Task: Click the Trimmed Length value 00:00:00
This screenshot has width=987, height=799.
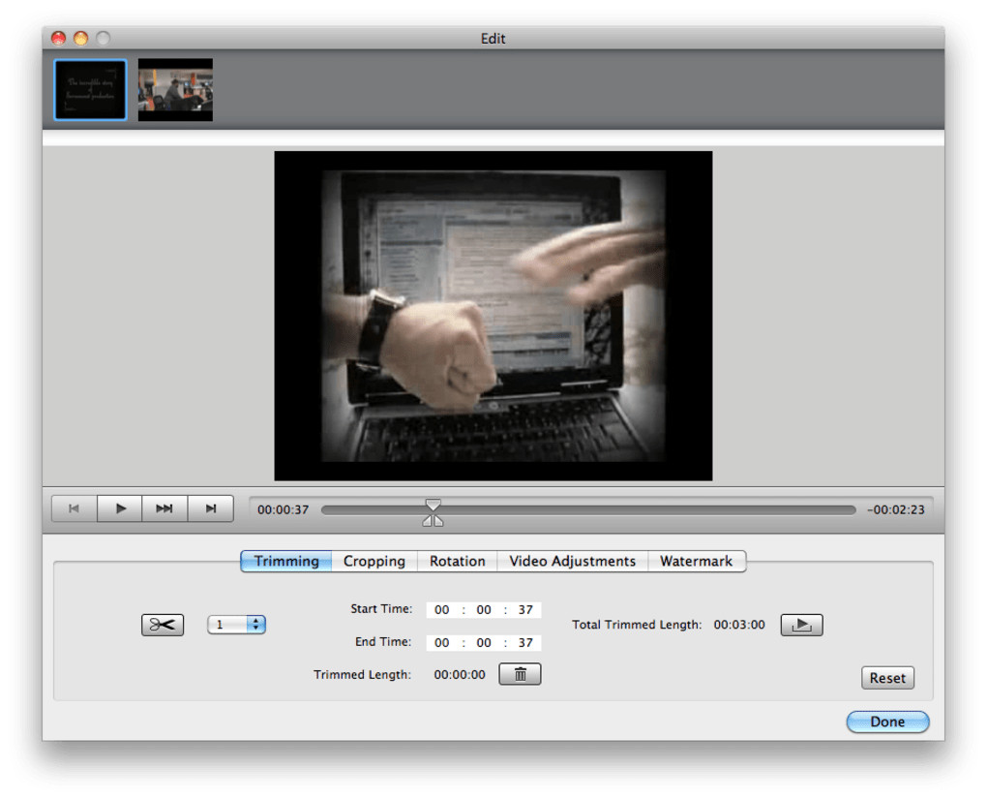Action: coord(460,675)
